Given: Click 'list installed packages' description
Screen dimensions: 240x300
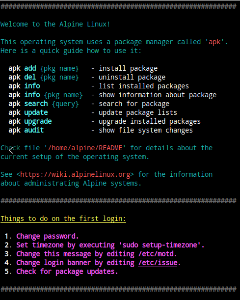Looking at the screenshot, I should [x=144, y=86].
